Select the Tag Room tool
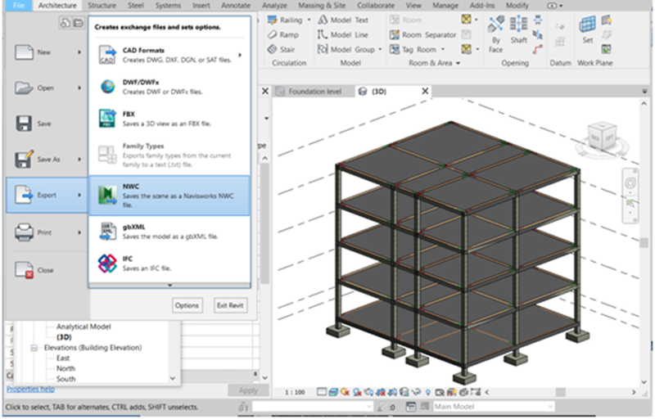The height and width of the screenshot is (419, 655). click(x=413, y=49)
